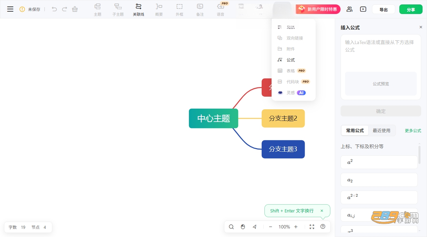Viewport: 427px width, 237px height.
Task: Insert the a² superscript formula
Action: tap(379, 162)
